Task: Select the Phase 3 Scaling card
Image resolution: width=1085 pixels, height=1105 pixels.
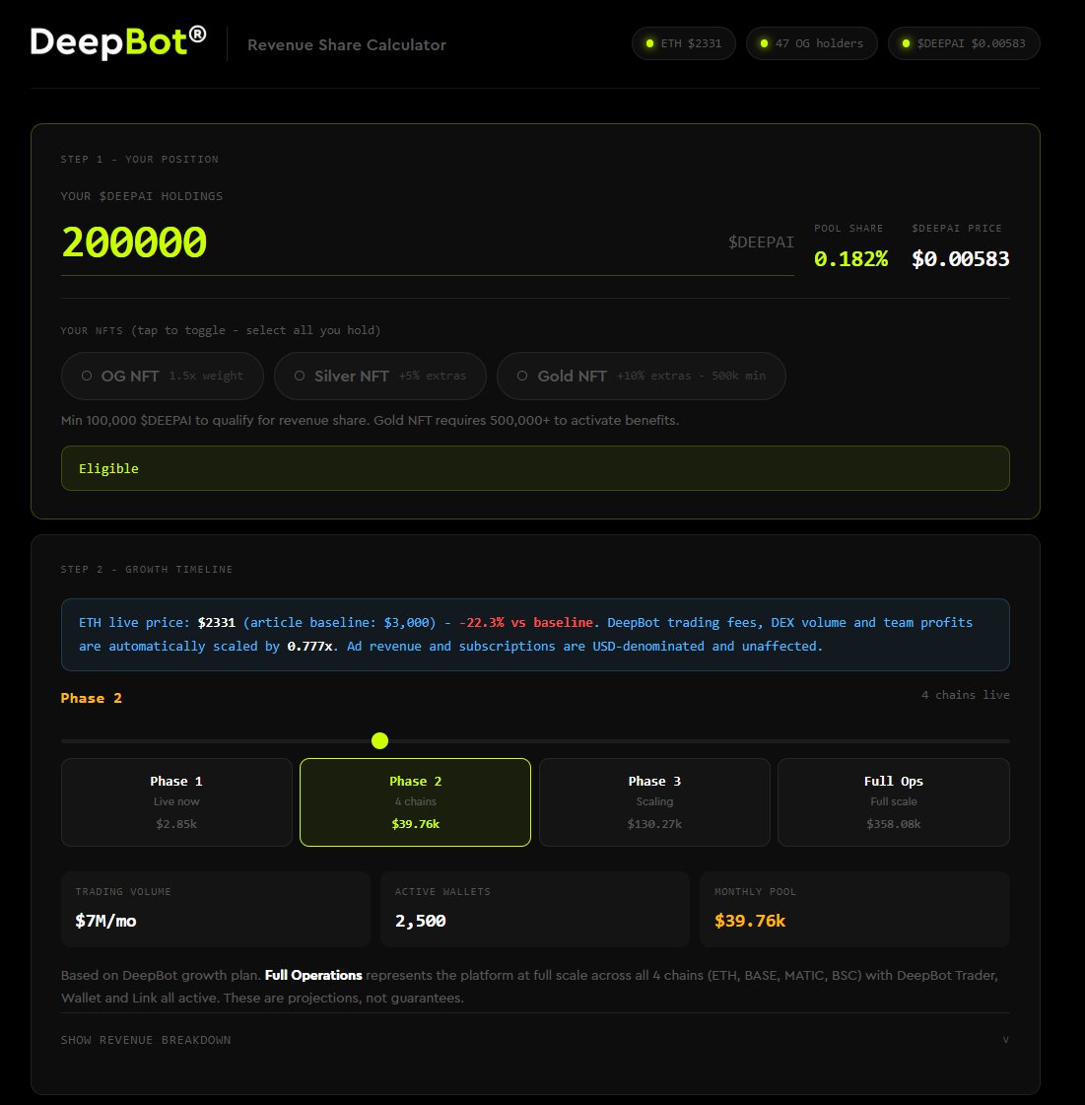Action: tap(654, 802)
